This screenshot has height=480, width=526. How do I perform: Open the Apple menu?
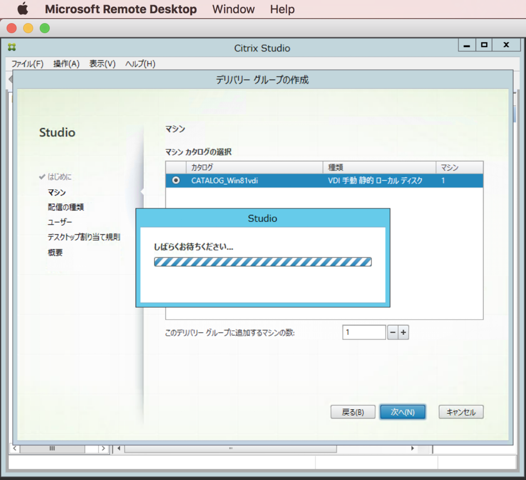23,9
